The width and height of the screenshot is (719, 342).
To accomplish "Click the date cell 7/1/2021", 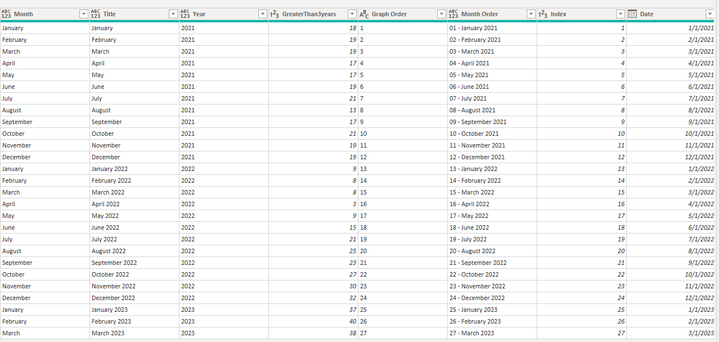I will (671, 98).
